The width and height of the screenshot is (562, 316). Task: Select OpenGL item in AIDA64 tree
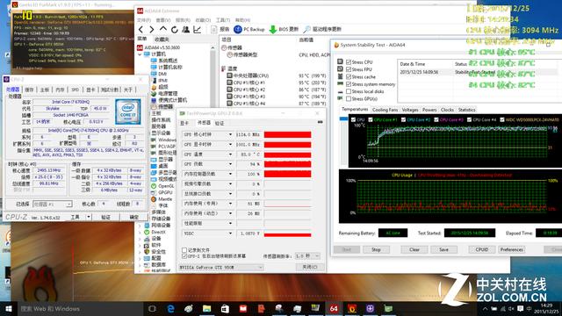coord(166,186)
